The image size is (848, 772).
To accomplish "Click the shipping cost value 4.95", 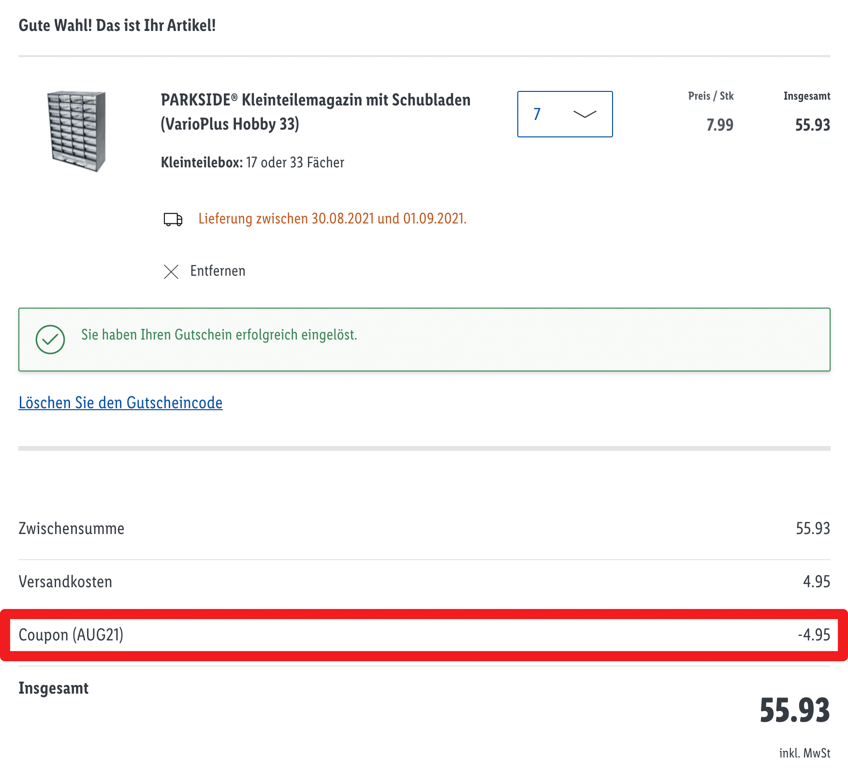I will 817,581.
